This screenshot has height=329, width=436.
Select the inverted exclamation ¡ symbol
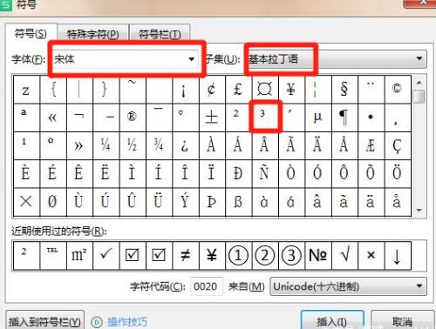pyautogui.click(x=186, y=89)
